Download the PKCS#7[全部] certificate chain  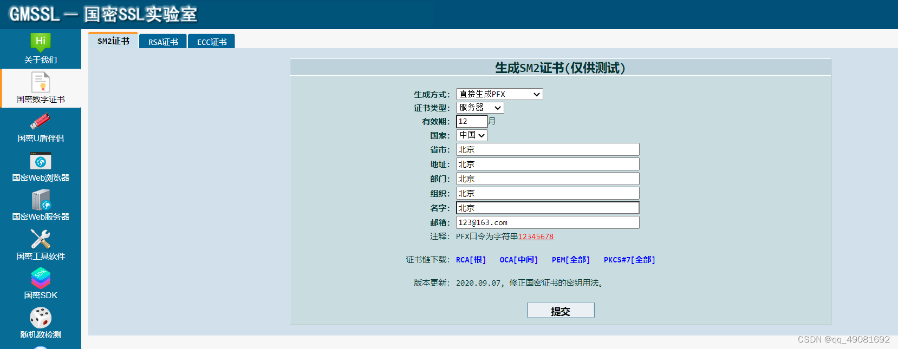point(629,260)
